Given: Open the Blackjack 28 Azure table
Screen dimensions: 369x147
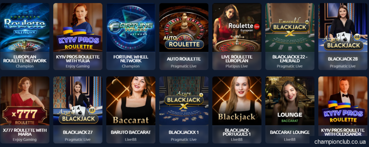Looking at the screenshot, I should (x=343, y=28).
